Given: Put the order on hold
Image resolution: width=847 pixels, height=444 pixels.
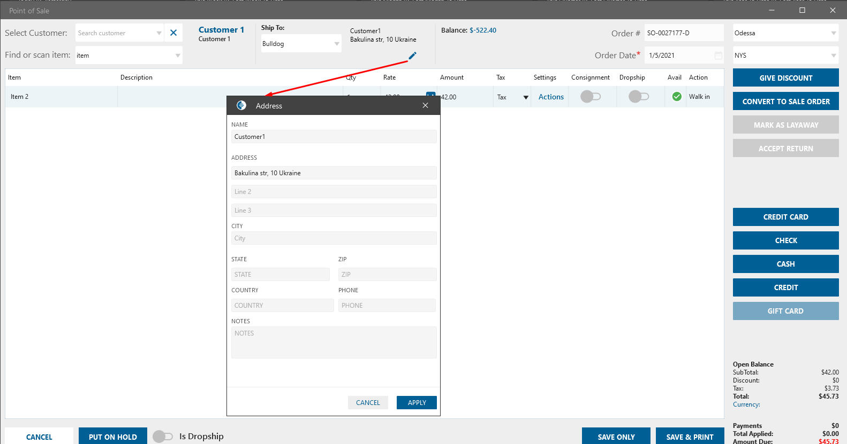Looking at the screenshot, I should point(113,437).
